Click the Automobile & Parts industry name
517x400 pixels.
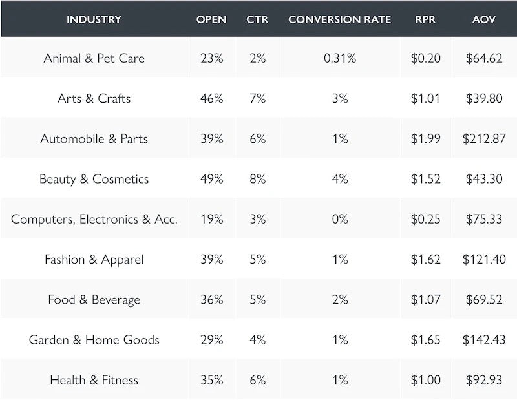[x=94, y=139]
